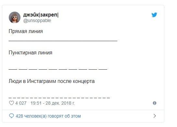Click the long-dash dotted line in the tweet
This screenshot has height=127, width=177.
58,69
